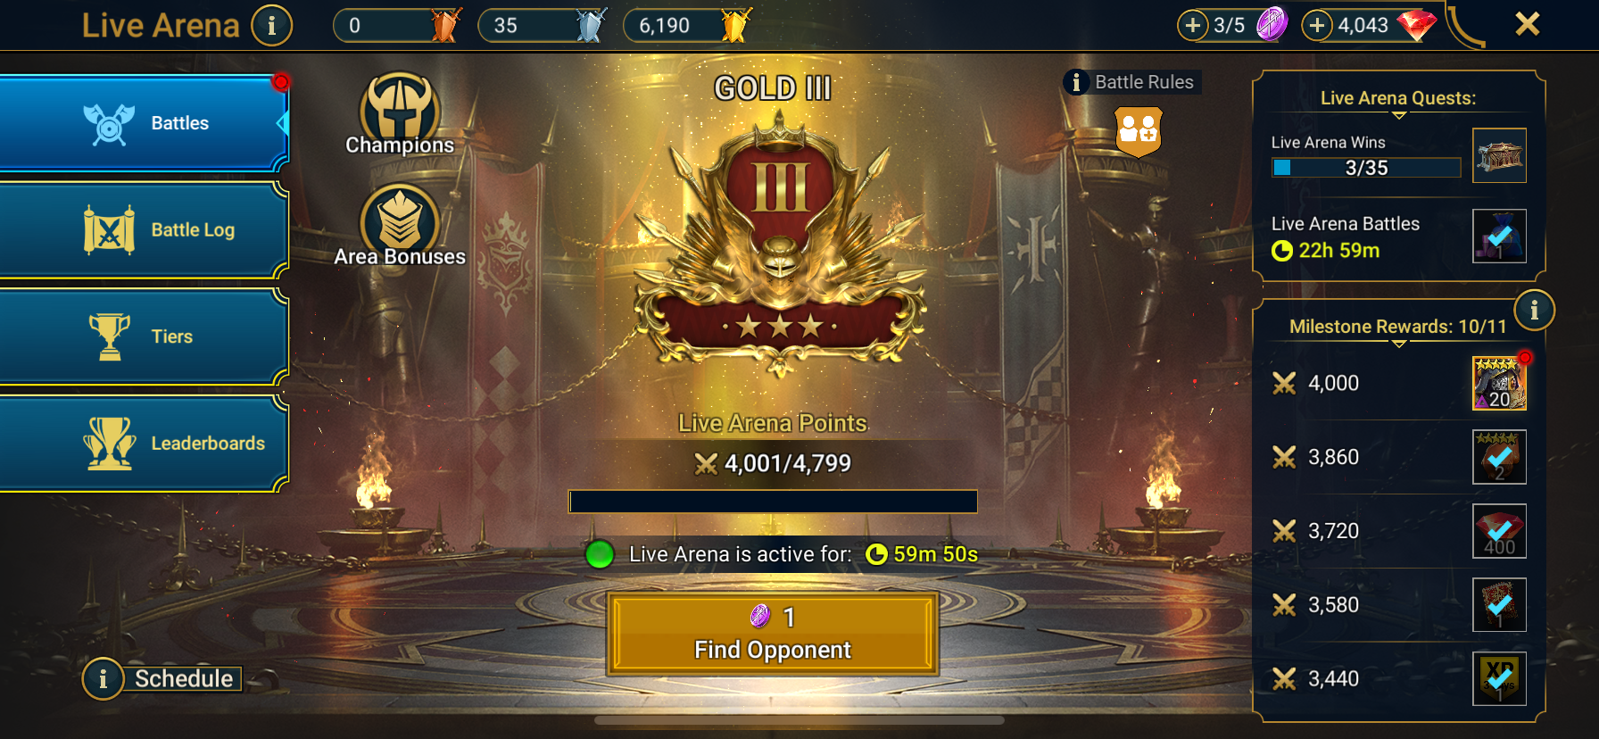Screen dimensions: 1599x739
Task: Open Battle Rules info
Action: [1131, 82]
